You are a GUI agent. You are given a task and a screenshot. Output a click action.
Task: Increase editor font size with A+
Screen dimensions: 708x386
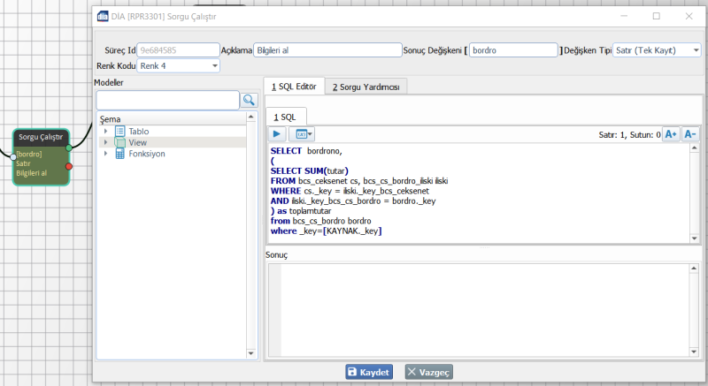pos(671,134)
